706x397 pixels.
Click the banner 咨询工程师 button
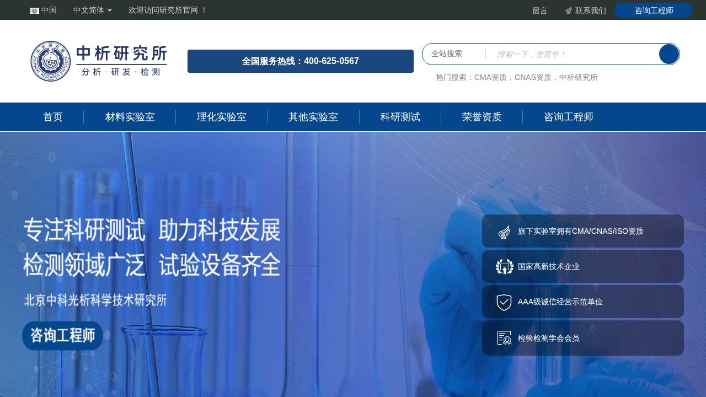point(62,336)
